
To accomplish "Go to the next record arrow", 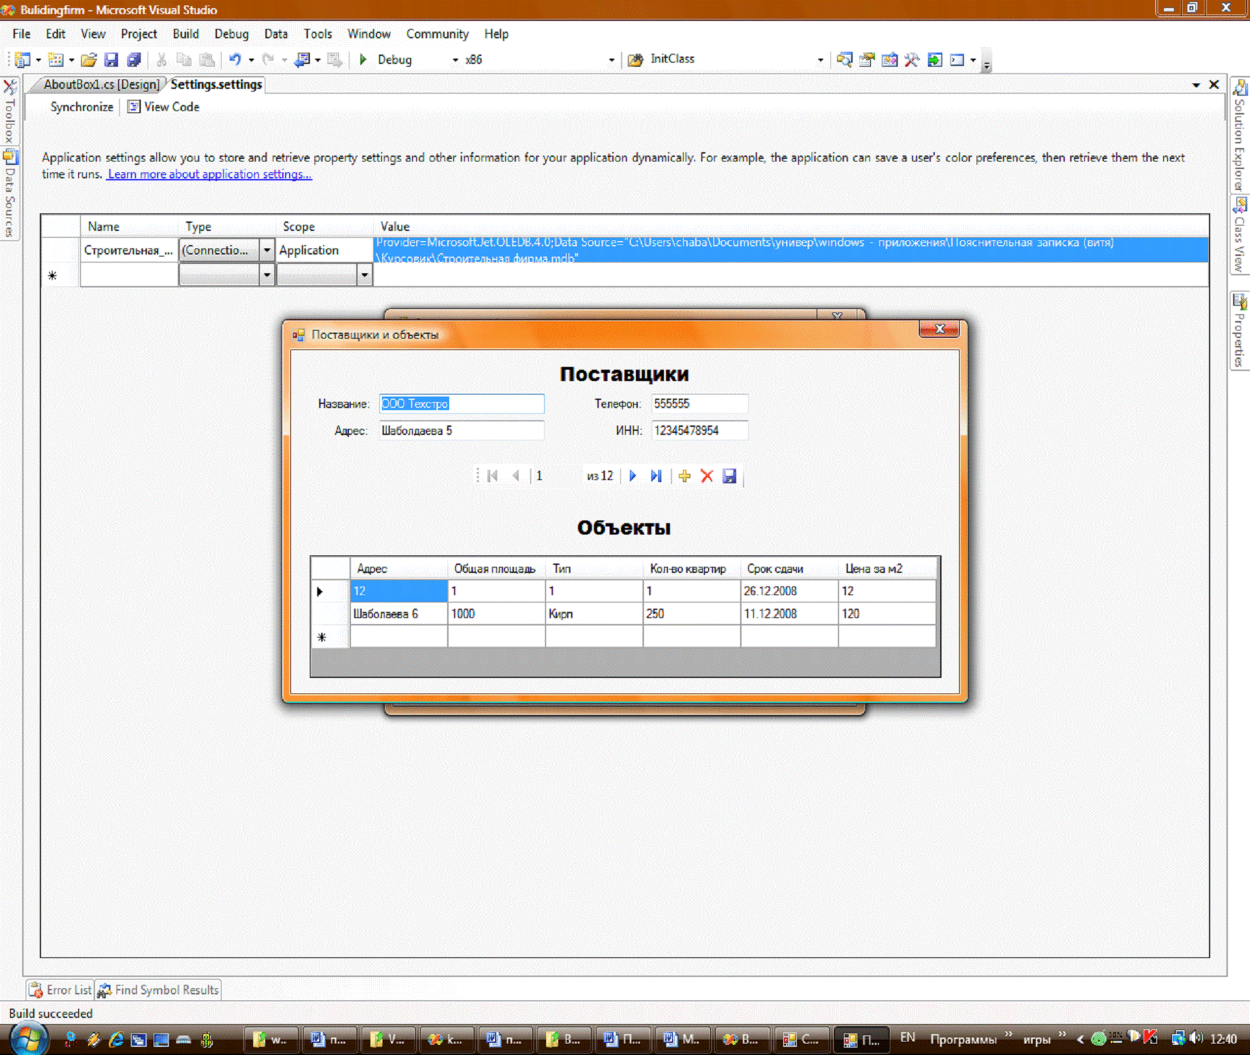I will [x=632, y=476].
